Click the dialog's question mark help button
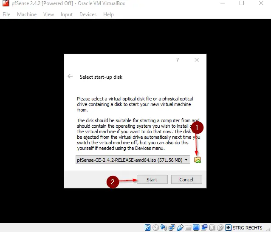 point(178,60)
